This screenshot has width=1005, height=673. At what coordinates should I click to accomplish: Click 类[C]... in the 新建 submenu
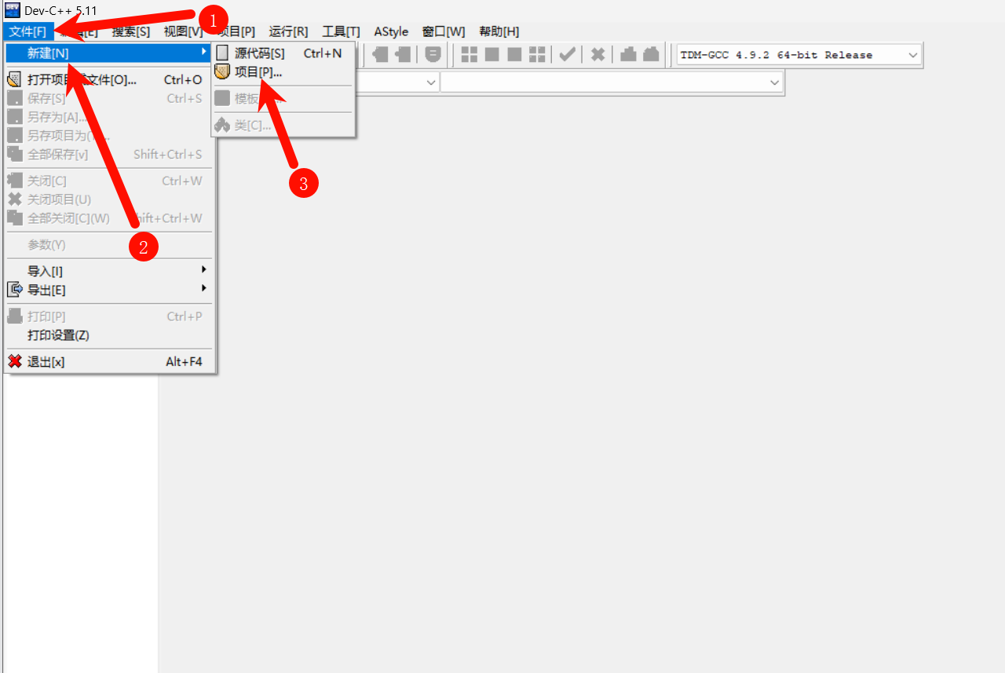(x=284, y=125)
